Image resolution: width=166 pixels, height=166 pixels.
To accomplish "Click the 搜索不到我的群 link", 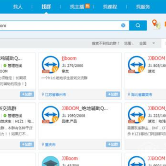I will click(x=106, y=43).
